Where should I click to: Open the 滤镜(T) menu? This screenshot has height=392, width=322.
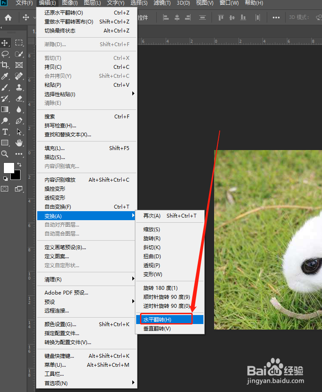point(162,3)
